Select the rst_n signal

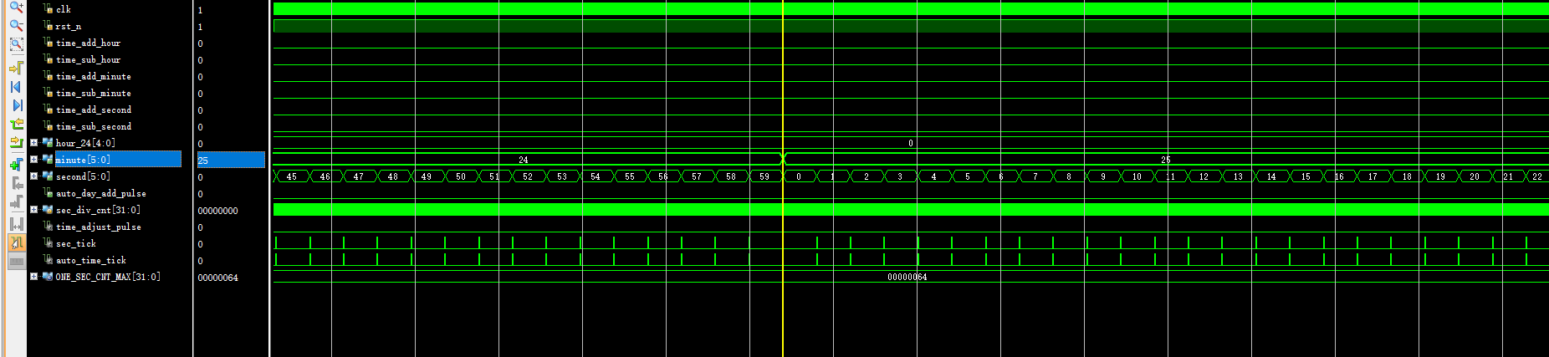click(69, 26)
